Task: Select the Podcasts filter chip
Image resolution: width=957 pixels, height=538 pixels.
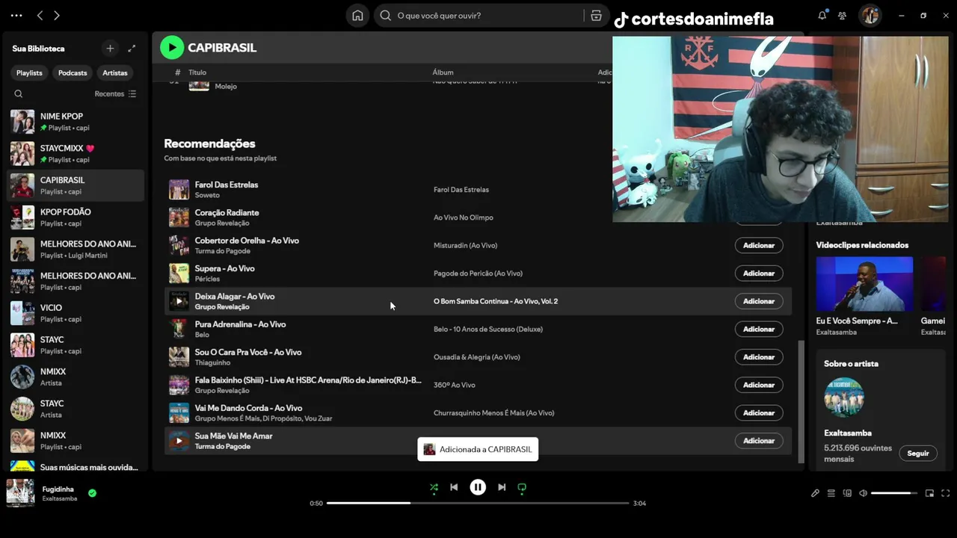Action: [73, 72]
